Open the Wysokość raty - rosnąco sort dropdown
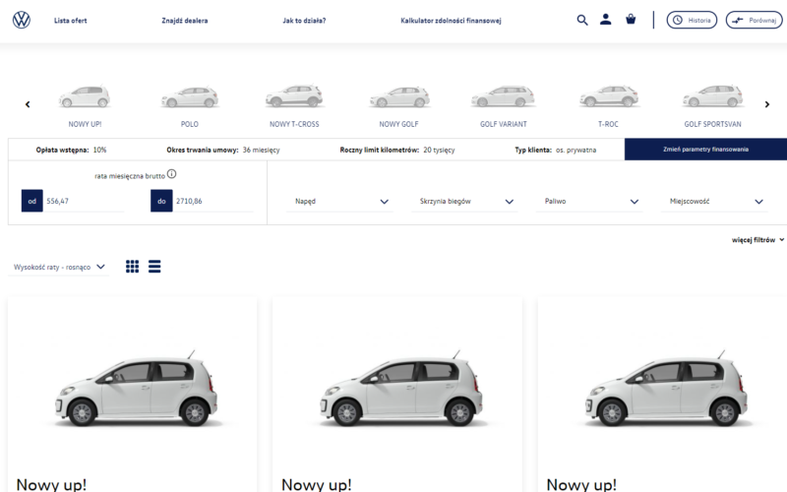The image size is (787, 492). (59, 267)
